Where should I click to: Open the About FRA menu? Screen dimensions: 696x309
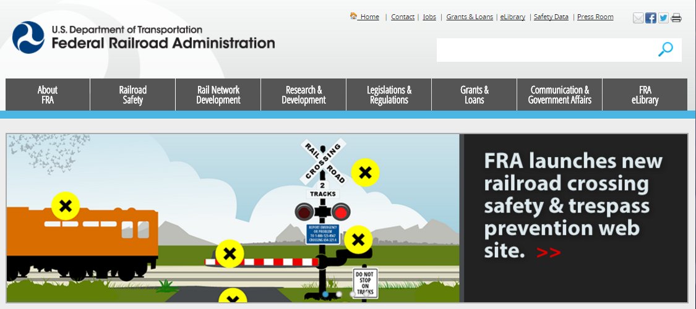[48, 95]
